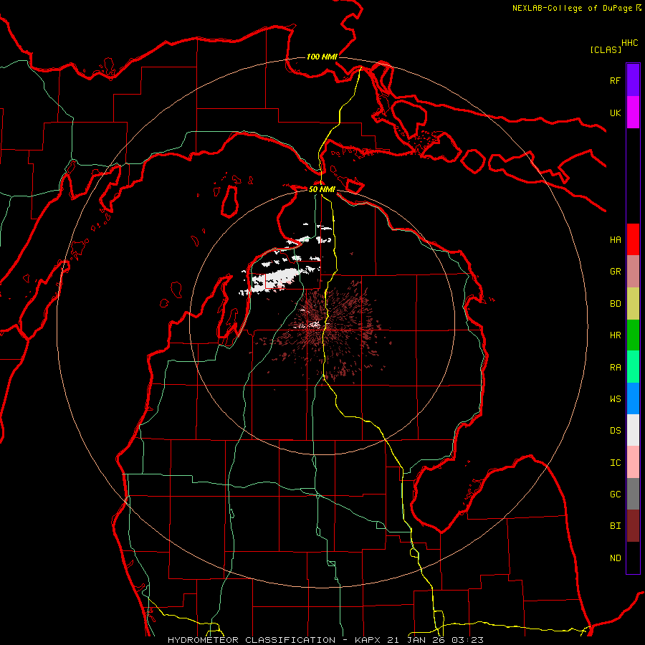Click the GC gray legend swatch

click(x=633, y=494)
